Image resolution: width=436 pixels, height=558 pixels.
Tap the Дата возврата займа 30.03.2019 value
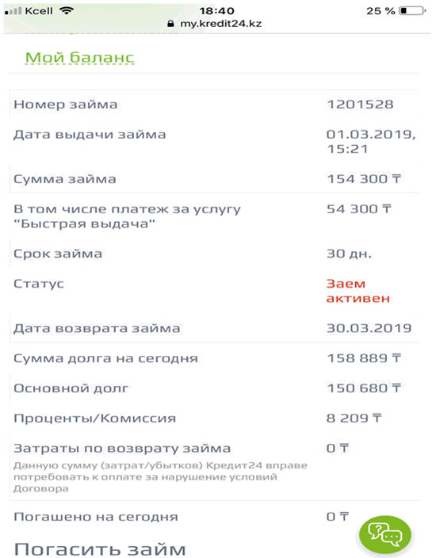(369, 328)
